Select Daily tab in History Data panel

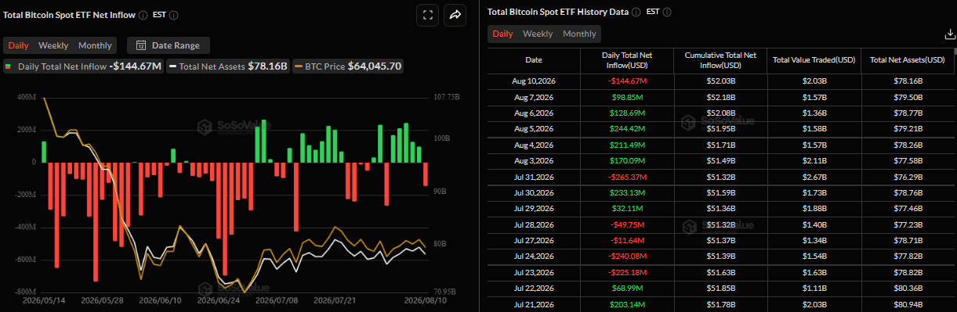(502, 34)
